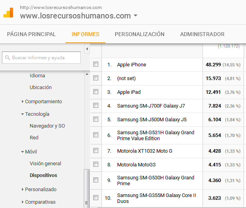Screen dimensions: 246x208
Task: Open the Samsung SM-G355M Galaxy Core II link
Action: coord(156,198)
